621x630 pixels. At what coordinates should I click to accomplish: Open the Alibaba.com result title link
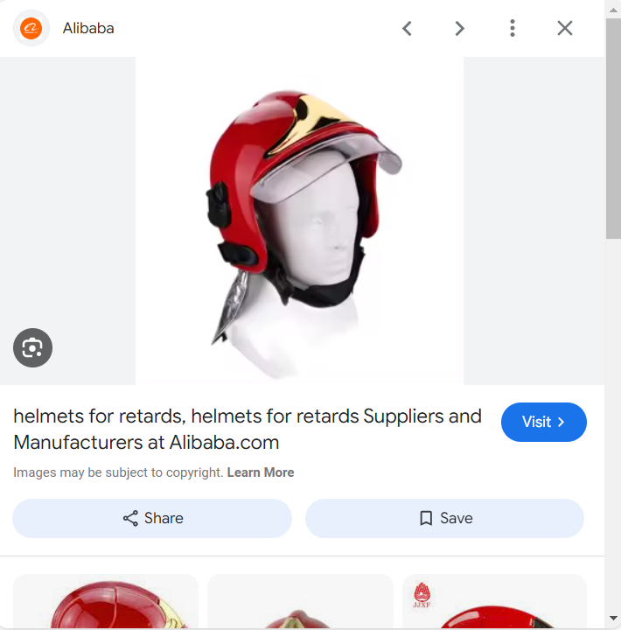click(x=247, y=429)
